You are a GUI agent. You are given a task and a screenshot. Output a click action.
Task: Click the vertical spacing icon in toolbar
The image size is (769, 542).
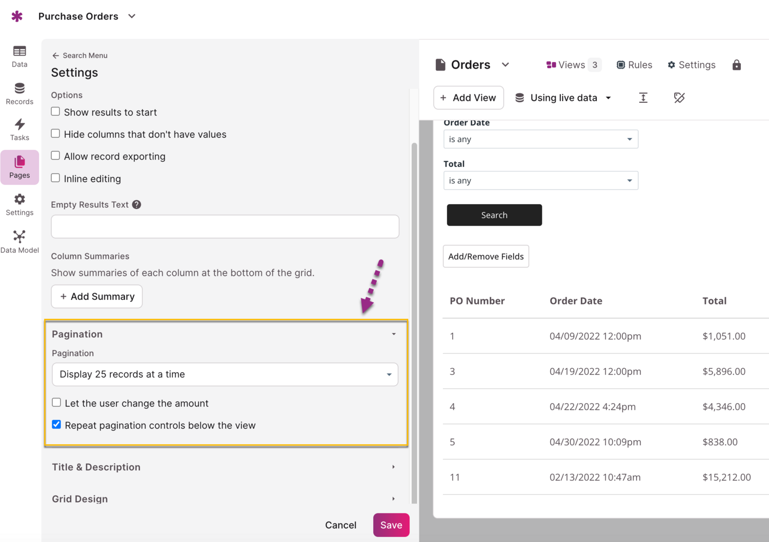tap(643, 98)
